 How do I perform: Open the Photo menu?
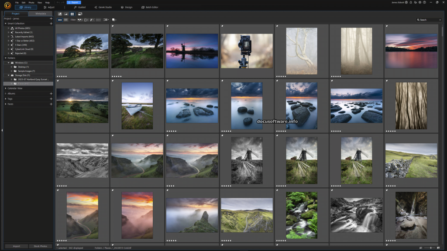click(x=31, y=3)
